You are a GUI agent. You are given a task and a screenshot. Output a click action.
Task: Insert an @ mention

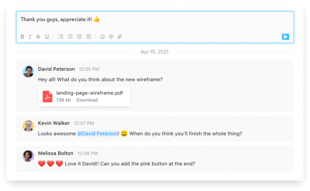point(111,37)
